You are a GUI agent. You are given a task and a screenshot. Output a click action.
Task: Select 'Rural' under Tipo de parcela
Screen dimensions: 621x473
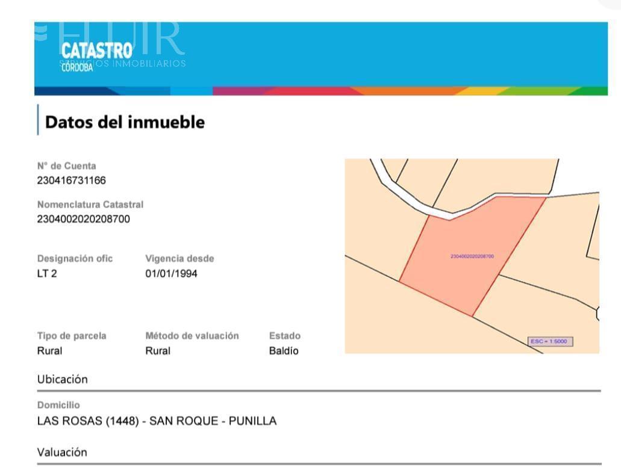tap(49, 351)
